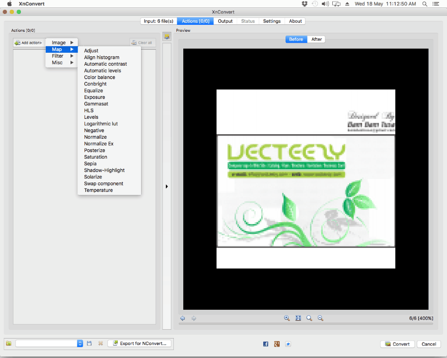Open the Status tab
Image resolution: width=447 pixels, height=358 pixels.
[x=248, y=21]
